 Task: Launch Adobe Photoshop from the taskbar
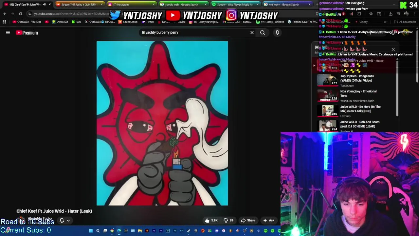pyautogui.click(x=174, y=231)
